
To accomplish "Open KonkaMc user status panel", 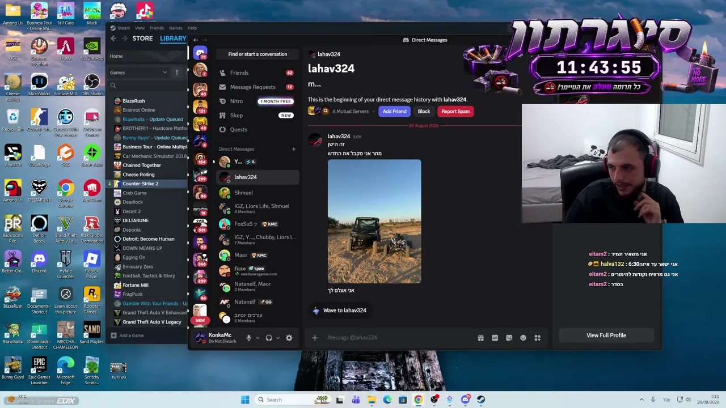I will coord(217,338).
